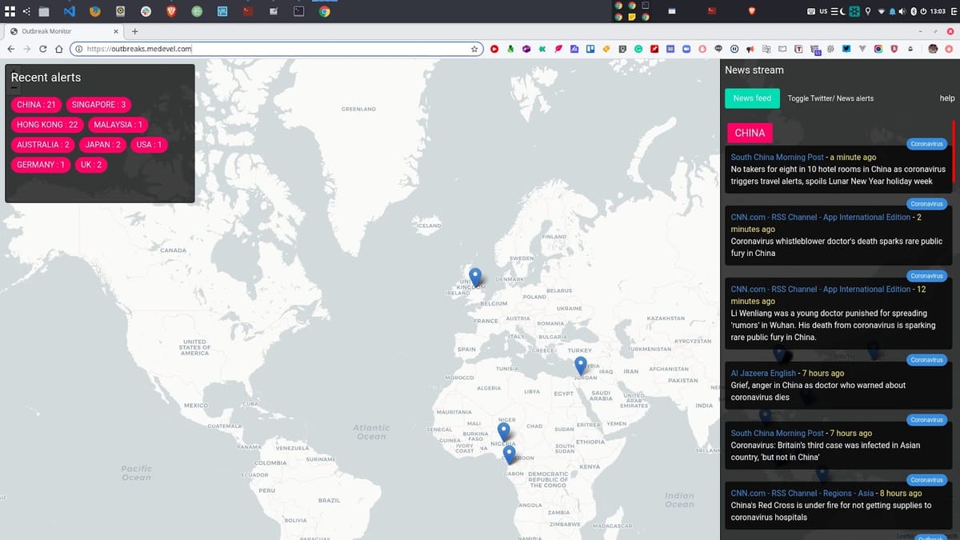Filter alerts by GERMANY : 1

click(41, 165)
